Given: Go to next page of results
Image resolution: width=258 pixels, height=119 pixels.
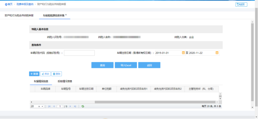Looking at the screenshot, I should coord(70,106).
